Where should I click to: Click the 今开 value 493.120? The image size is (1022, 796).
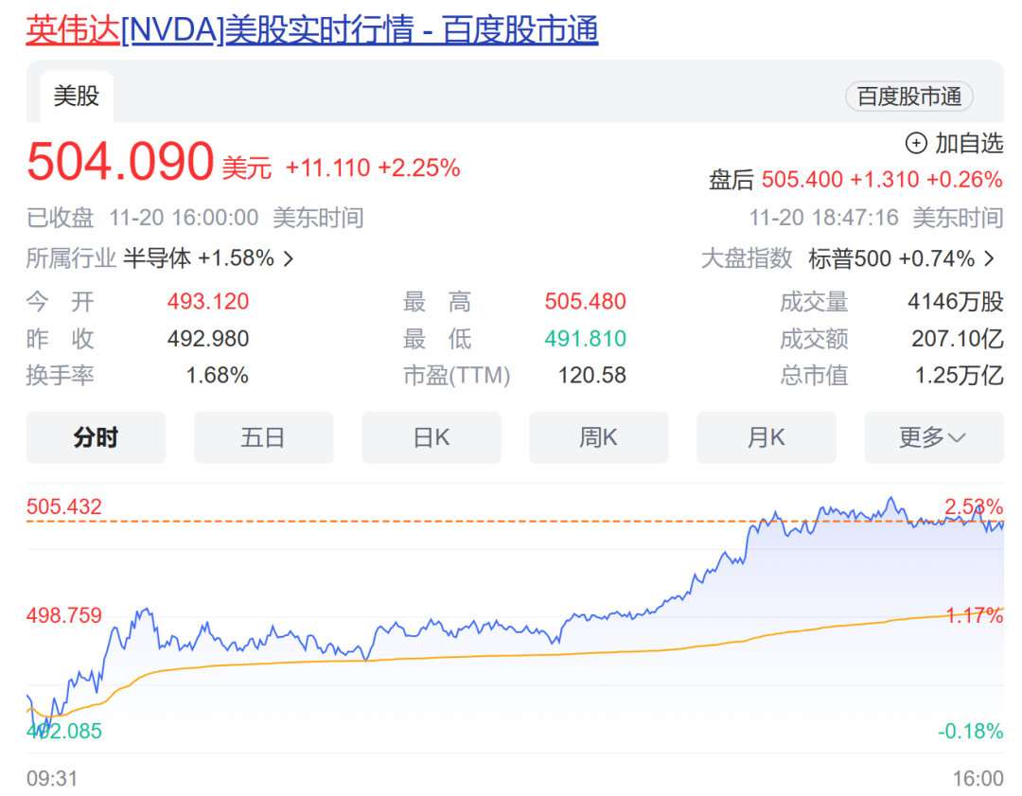point(208,301)
